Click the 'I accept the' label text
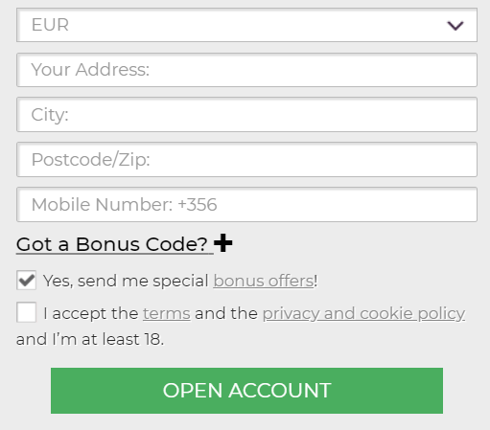Viewport: 490px width, 430px height. pyautogui.click(x=91, y=313)
